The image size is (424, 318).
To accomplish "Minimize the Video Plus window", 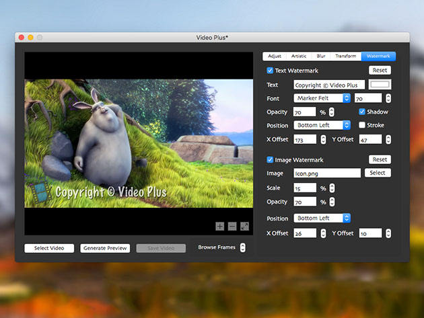I will click(30, 37).
